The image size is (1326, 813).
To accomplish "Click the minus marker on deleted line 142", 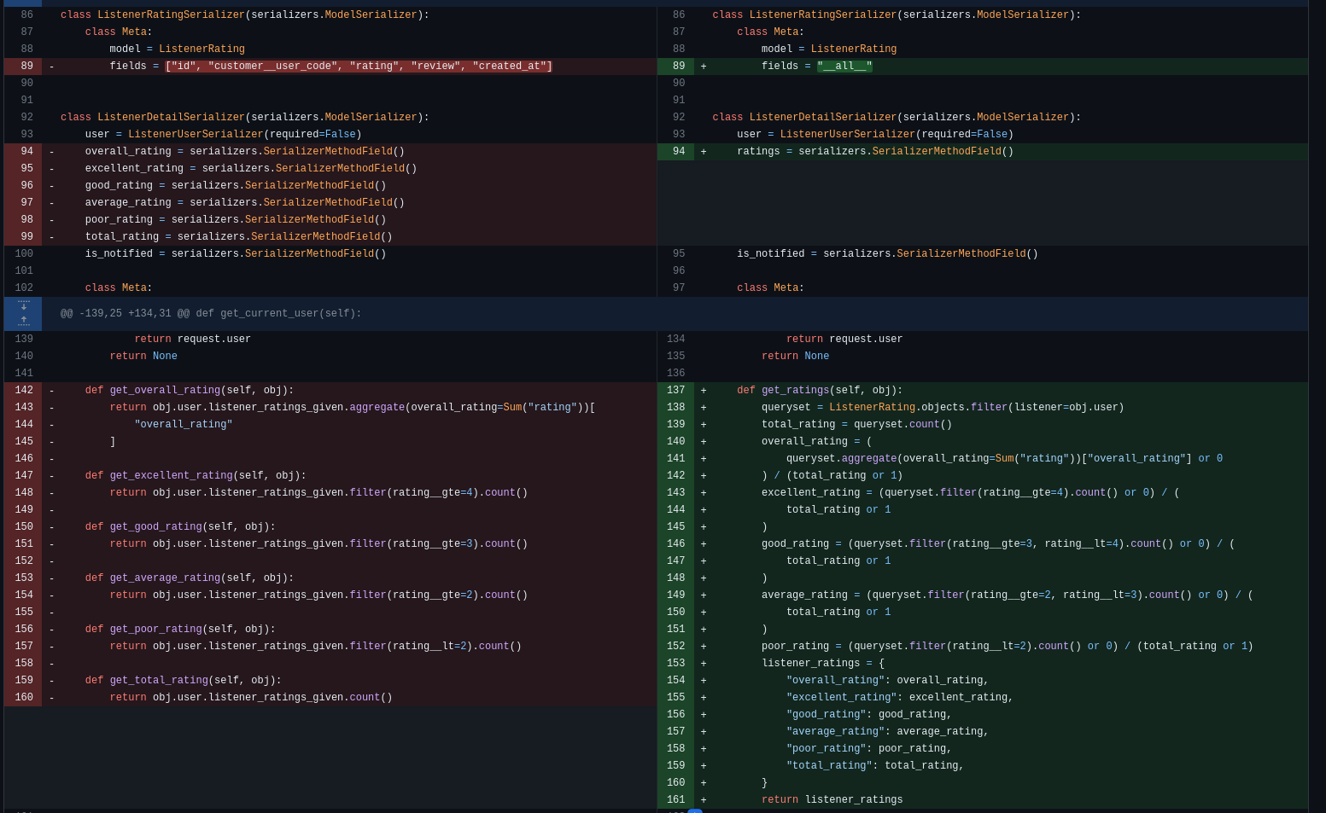I will [51, 391].
